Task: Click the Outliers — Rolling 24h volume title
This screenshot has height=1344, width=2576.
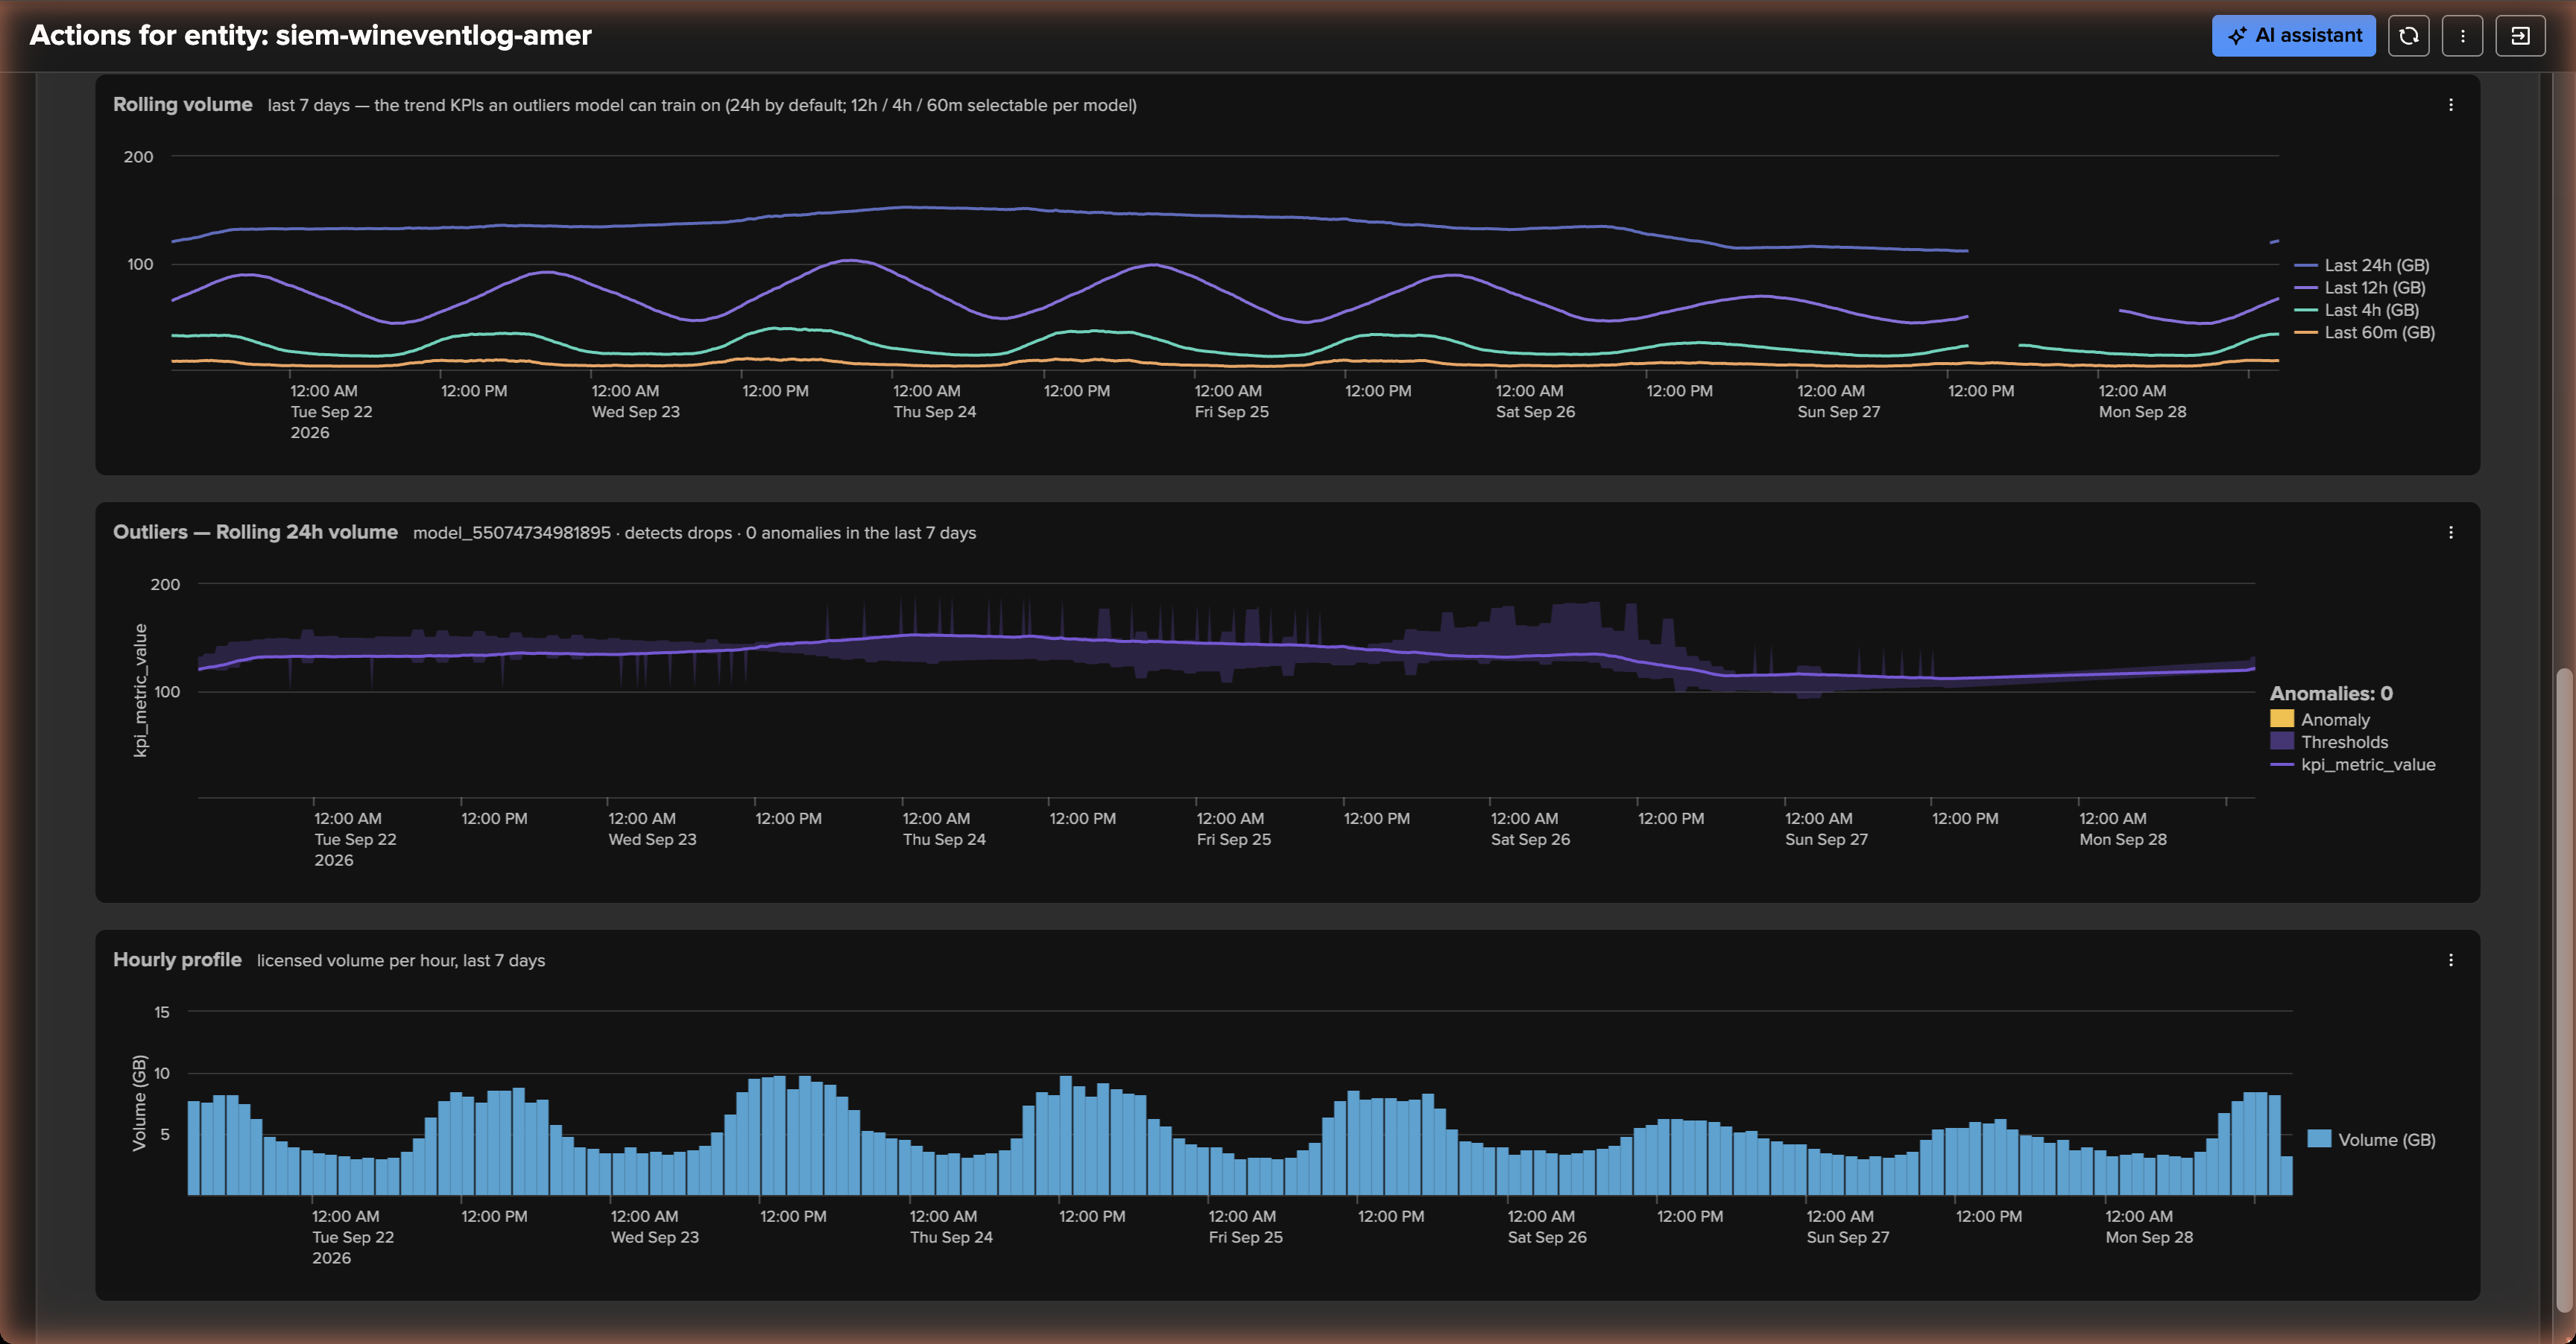Action: tap(255, 533)
